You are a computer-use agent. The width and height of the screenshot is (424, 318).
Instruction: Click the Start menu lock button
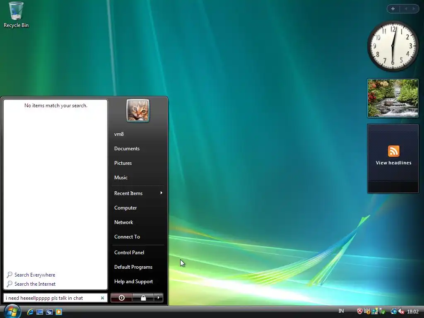click(143, 298)
